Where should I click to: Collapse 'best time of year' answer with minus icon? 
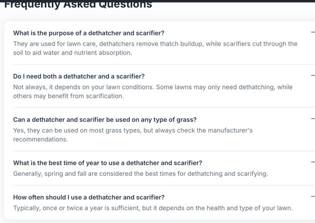pyautogui.click(x=312, y=162)
